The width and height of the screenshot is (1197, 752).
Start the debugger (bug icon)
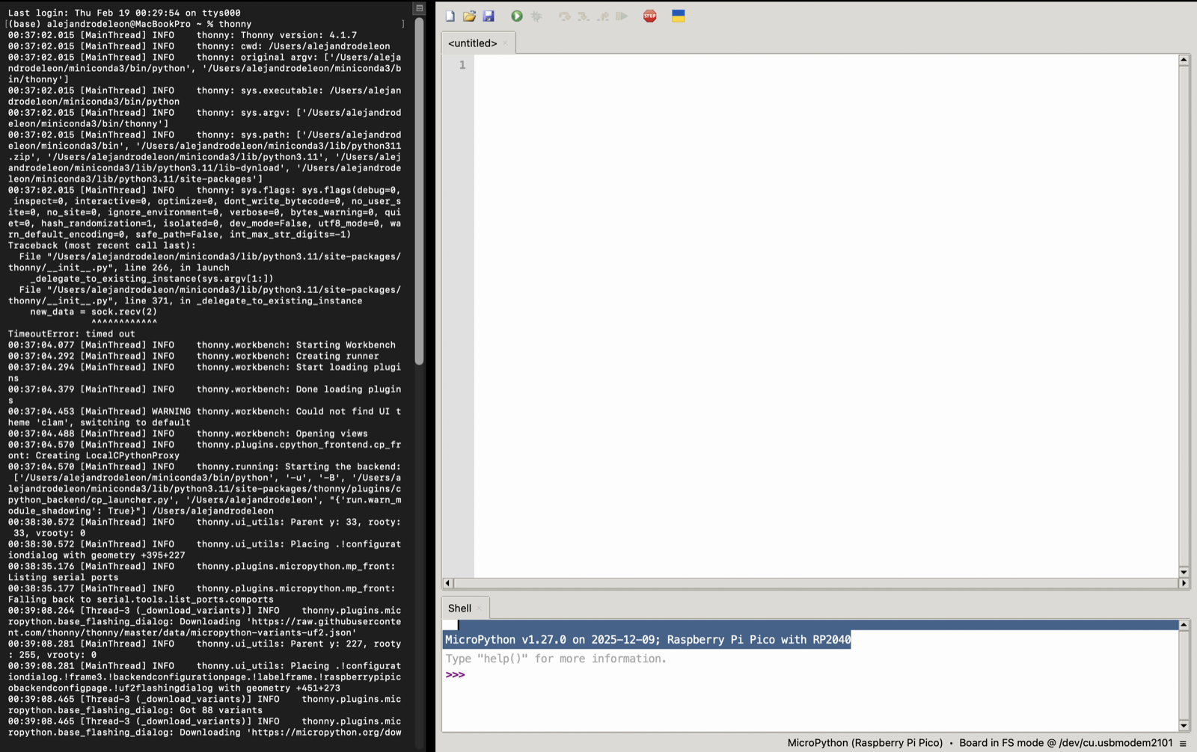536,16
